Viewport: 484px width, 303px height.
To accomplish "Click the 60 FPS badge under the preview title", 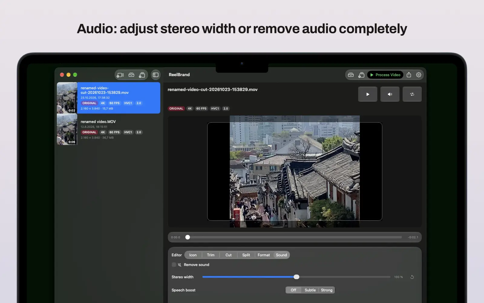I will click(201, 108).
